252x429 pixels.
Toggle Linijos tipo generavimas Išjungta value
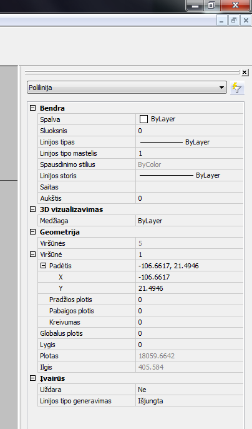click(189, 401)
